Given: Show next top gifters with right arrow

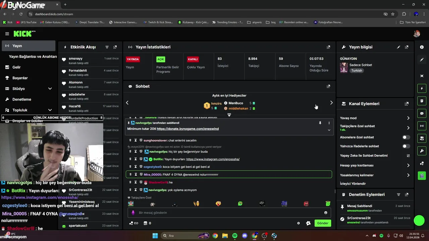Looking at the screenshot, I should coord(331,103).
